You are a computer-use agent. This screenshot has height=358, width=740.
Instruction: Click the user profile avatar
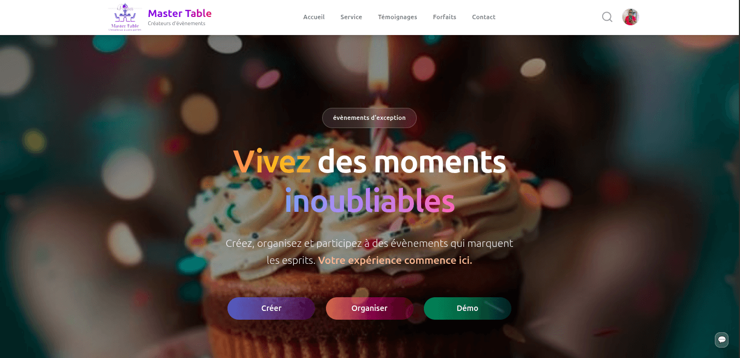pyautogui.click(x=631, y=17)
